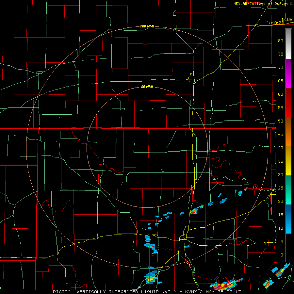This screenshot has width=294, height=294.
Task: Select the 5 value on the VIL scale
Action: (282, 241)
